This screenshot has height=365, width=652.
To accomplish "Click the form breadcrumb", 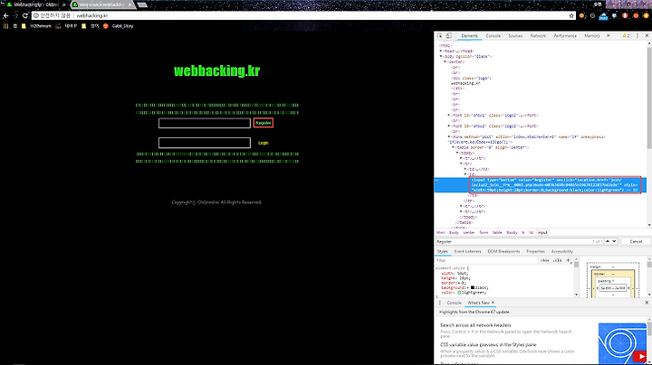I will click(484, 233).
